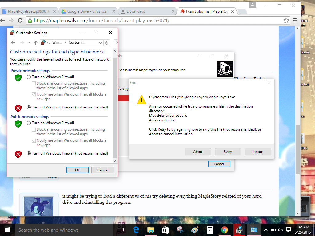315x236 pixels.
Task: Switch to Google Drive - Virus scan tab
Action: 88,11
